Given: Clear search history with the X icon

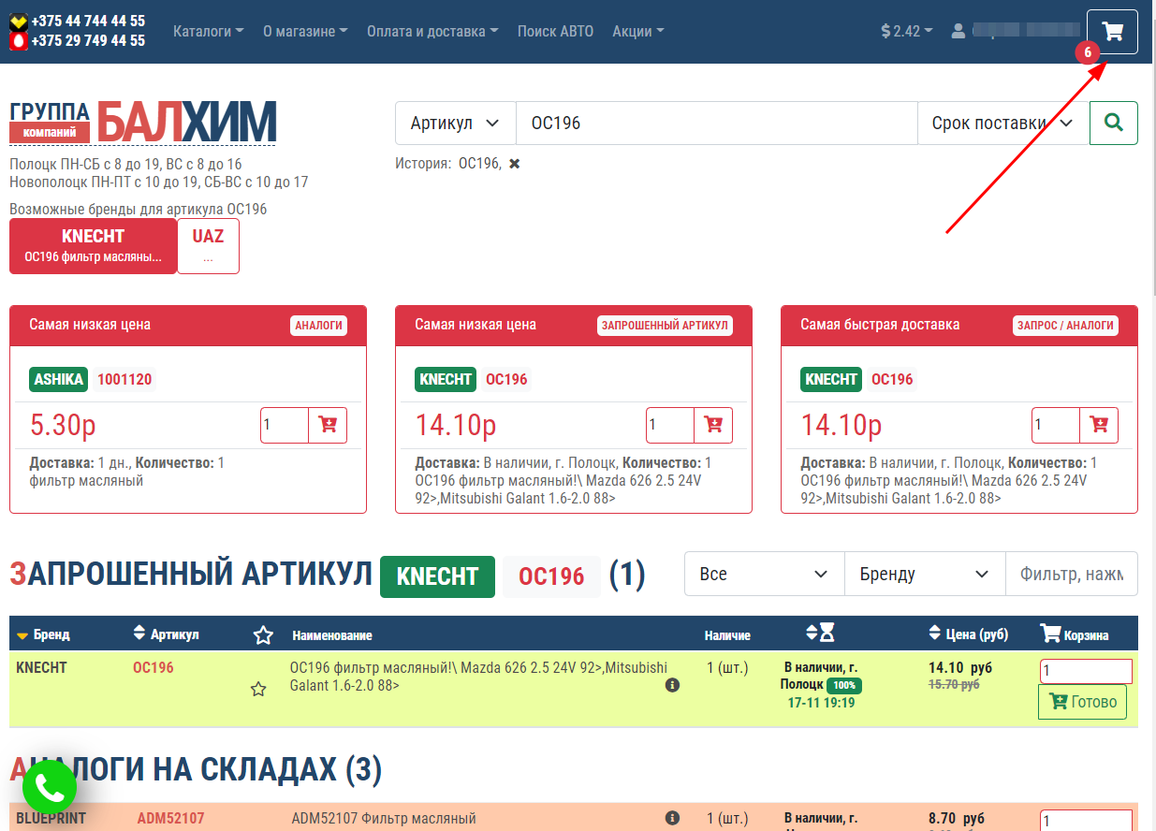Looking at the screenshot, I should pos(514,164).
